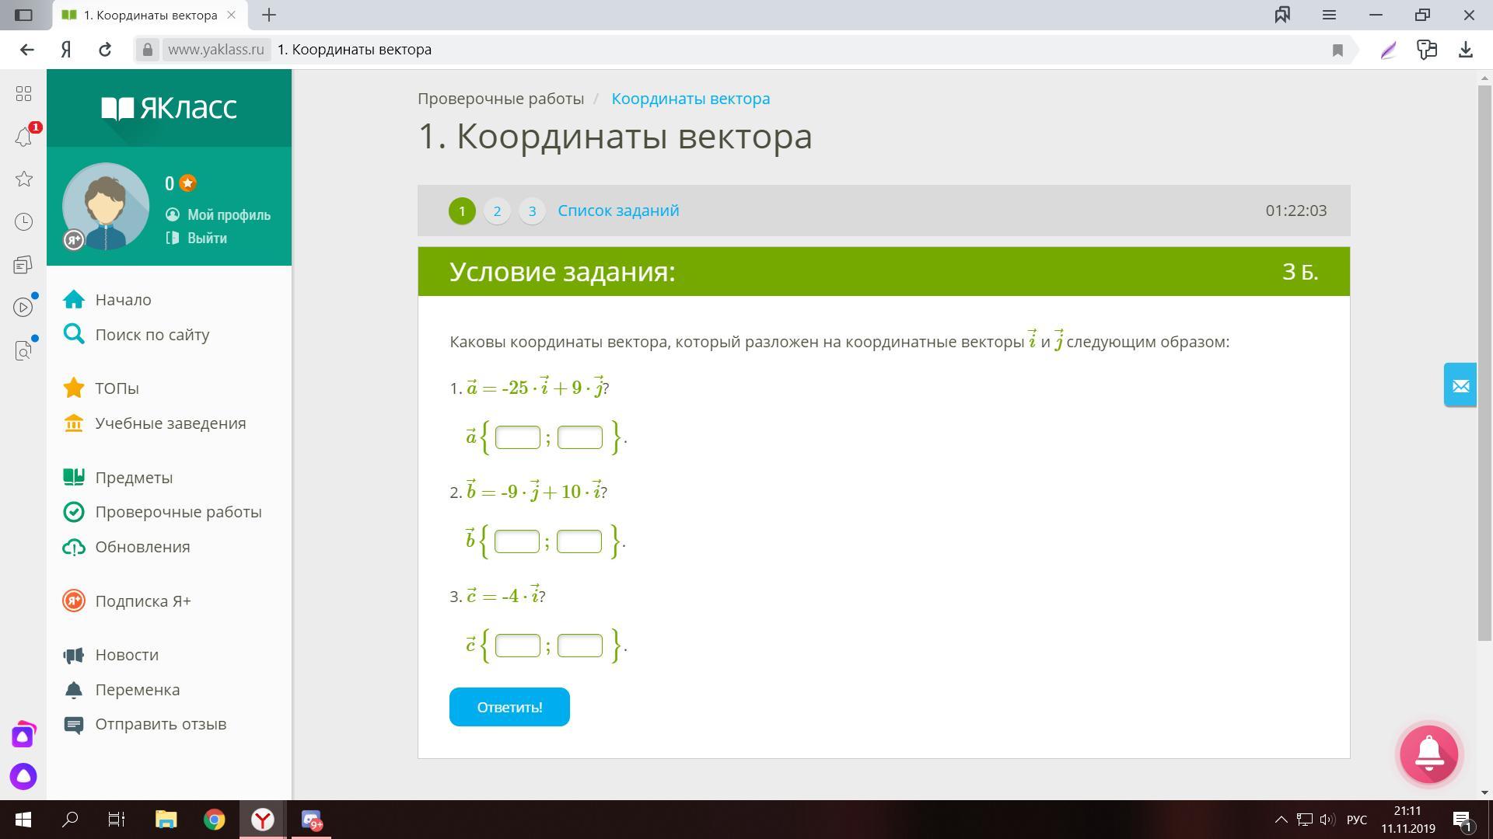Open Проверочные работы in sidebar
1493x839 pixels.
click(x=178, y=512)
